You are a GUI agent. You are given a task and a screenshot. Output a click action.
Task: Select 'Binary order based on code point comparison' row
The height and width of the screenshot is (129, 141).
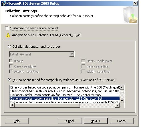(x=65, y=87)
